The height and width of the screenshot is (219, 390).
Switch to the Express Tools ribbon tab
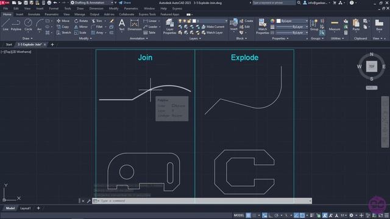(147, 15)
